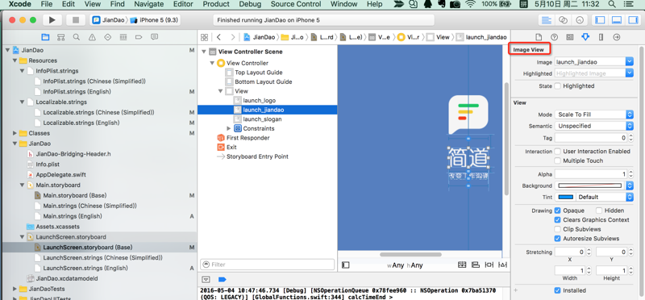Open the Test navigator
Image resolution: width=645 pixels, height=300 pixels.
[x=108, y=37]
